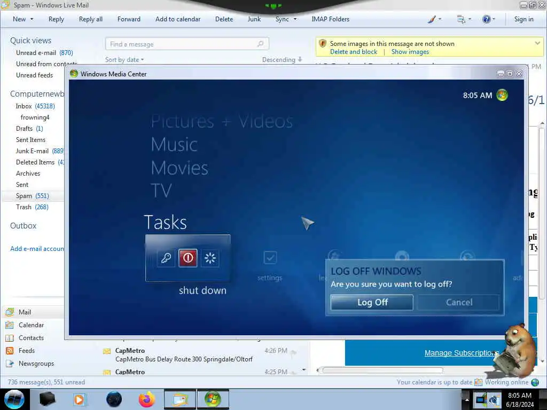The height and width of the screenshot is (410, 547).
Task: Open the media player taskbar icon
Action: click(x=79, y=399)
